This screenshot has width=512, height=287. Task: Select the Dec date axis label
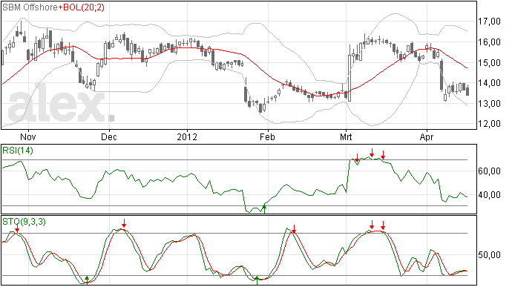[x=109, y=136]
